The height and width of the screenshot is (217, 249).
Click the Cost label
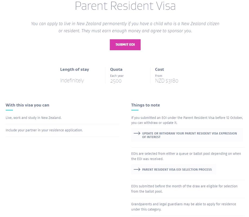159,69
